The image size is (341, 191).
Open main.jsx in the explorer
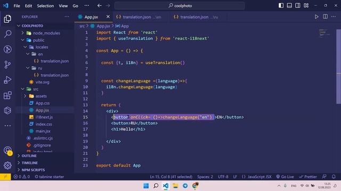tap(43, 131)
